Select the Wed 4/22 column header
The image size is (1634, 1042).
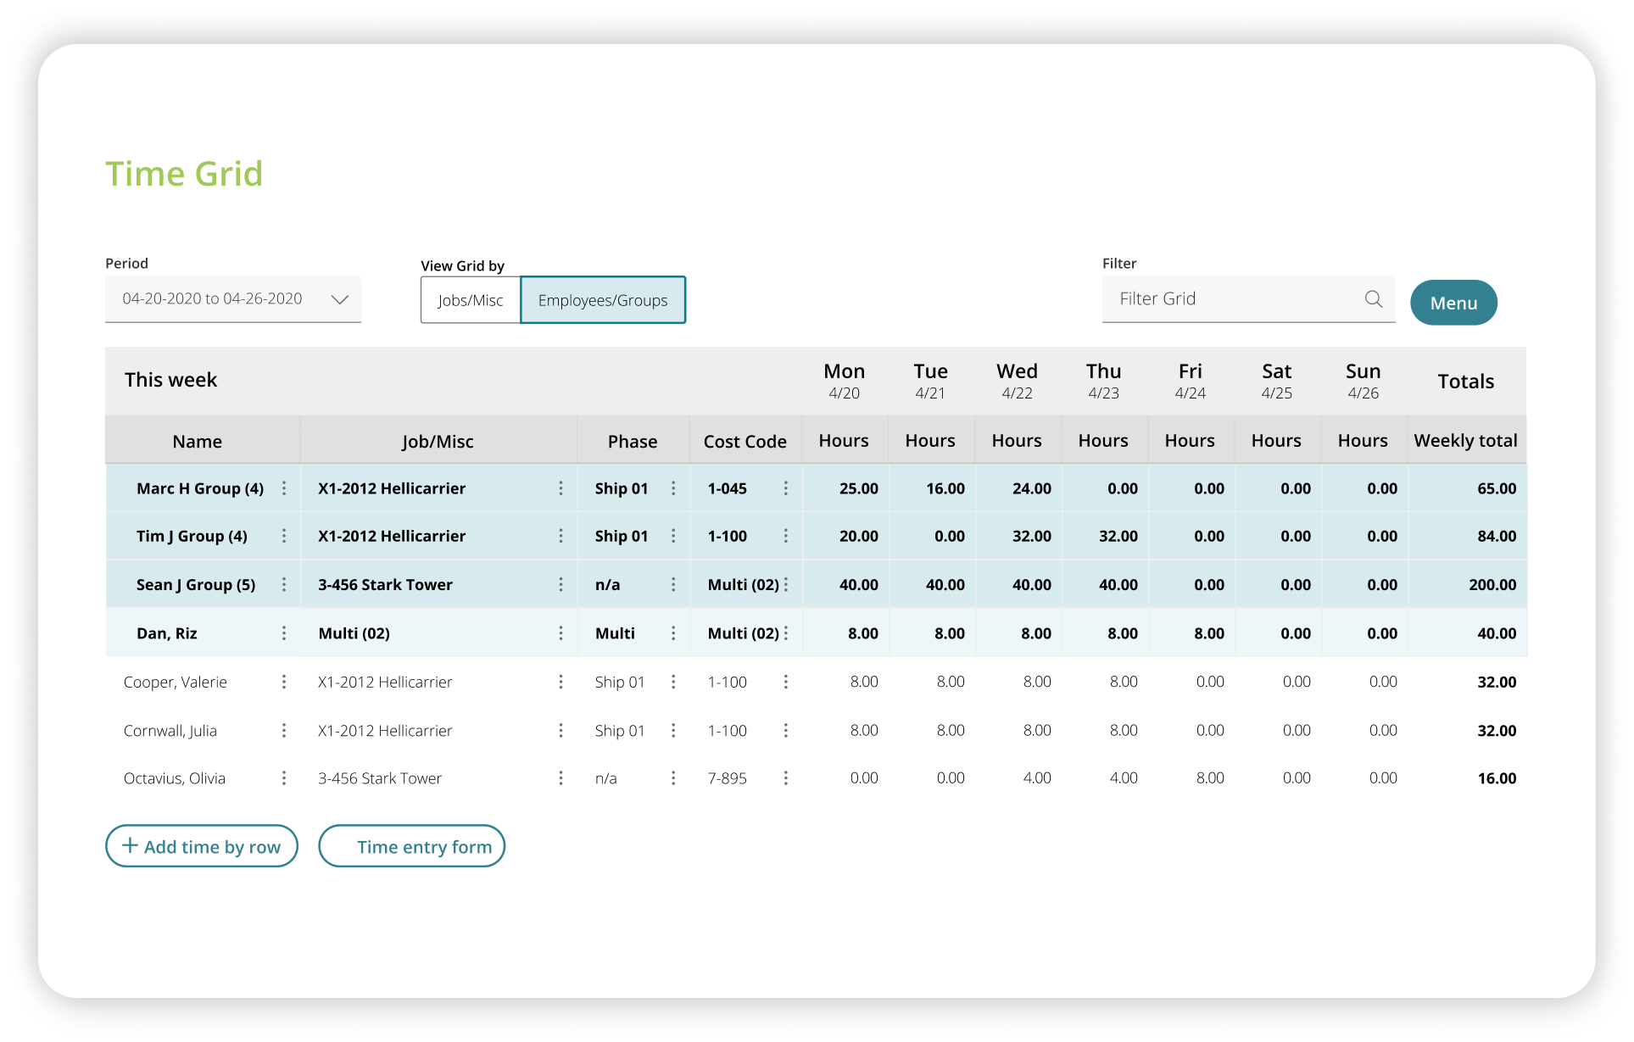[1017, 380]
